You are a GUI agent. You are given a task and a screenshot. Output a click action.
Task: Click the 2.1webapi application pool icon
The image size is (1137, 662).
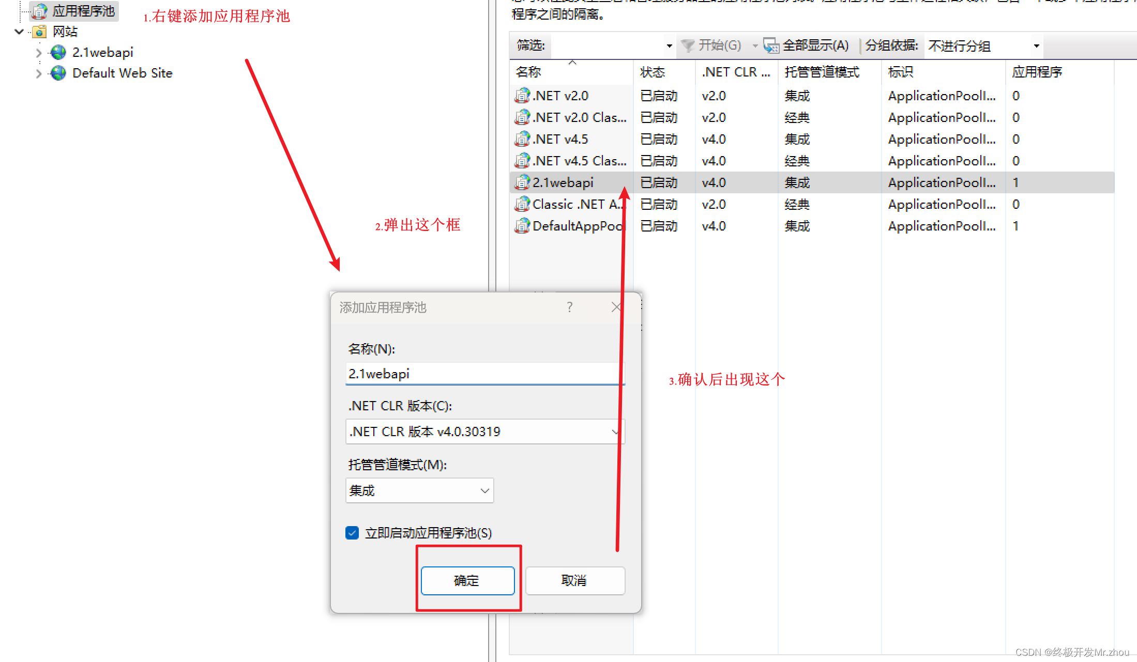(522, 182)
